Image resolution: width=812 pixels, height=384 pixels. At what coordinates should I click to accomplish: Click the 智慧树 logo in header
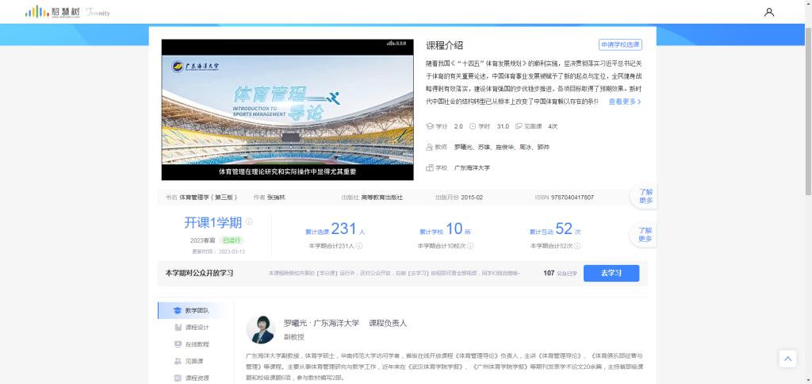coord(51,12)
